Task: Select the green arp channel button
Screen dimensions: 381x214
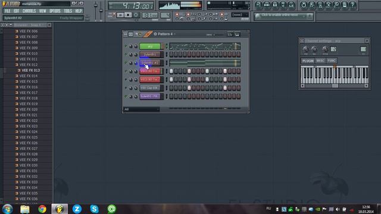Action: click(150, 46)
